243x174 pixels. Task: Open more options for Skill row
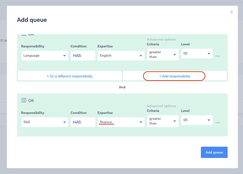pyautogui.click(x=217, y=122)
